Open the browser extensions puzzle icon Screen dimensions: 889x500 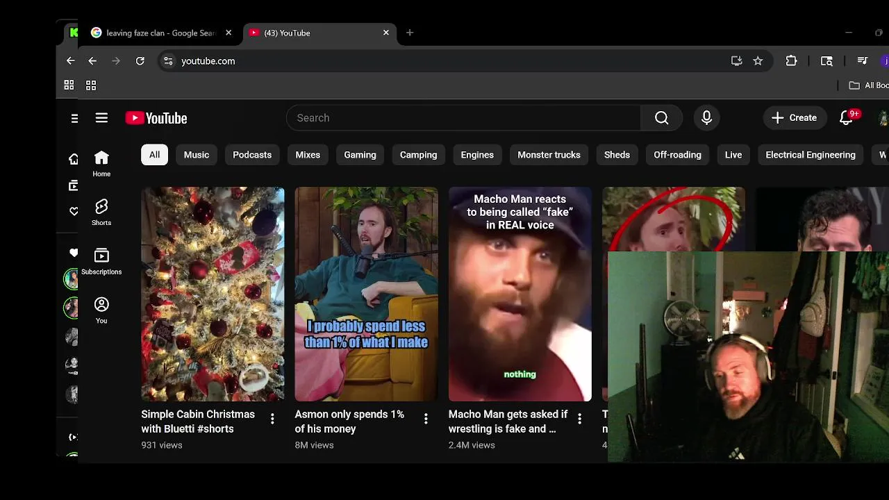pyautogui.click(x=791, y=61)
